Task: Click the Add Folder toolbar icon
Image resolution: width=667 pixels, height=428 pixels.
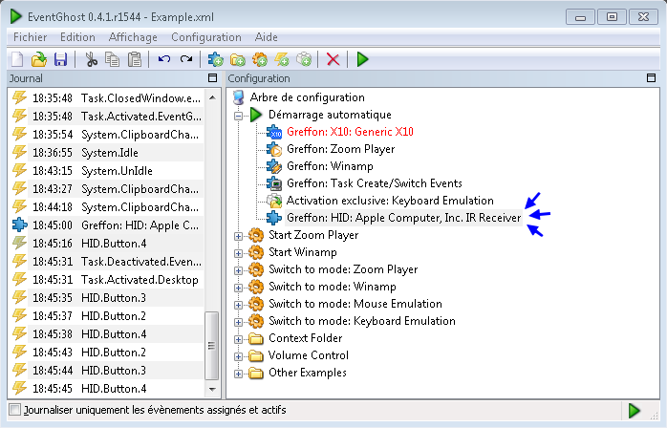Action: [238, 59]
